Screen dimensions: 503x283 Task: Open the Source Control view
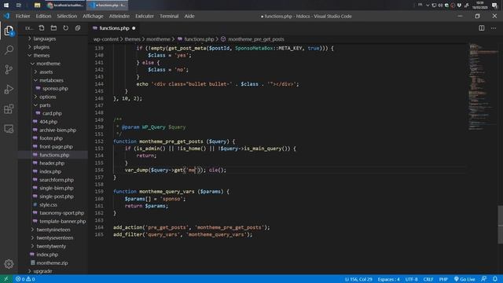(9, 69)
